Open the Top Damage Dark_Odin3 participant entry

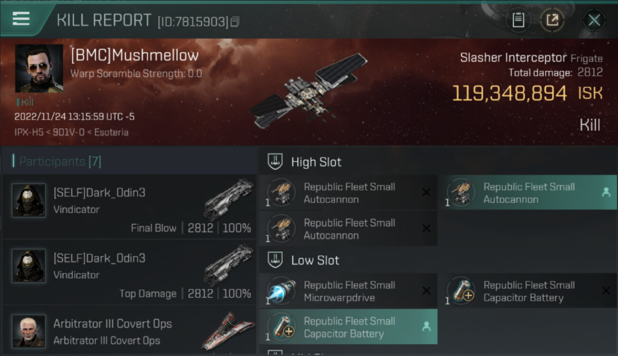click(129, 272)
